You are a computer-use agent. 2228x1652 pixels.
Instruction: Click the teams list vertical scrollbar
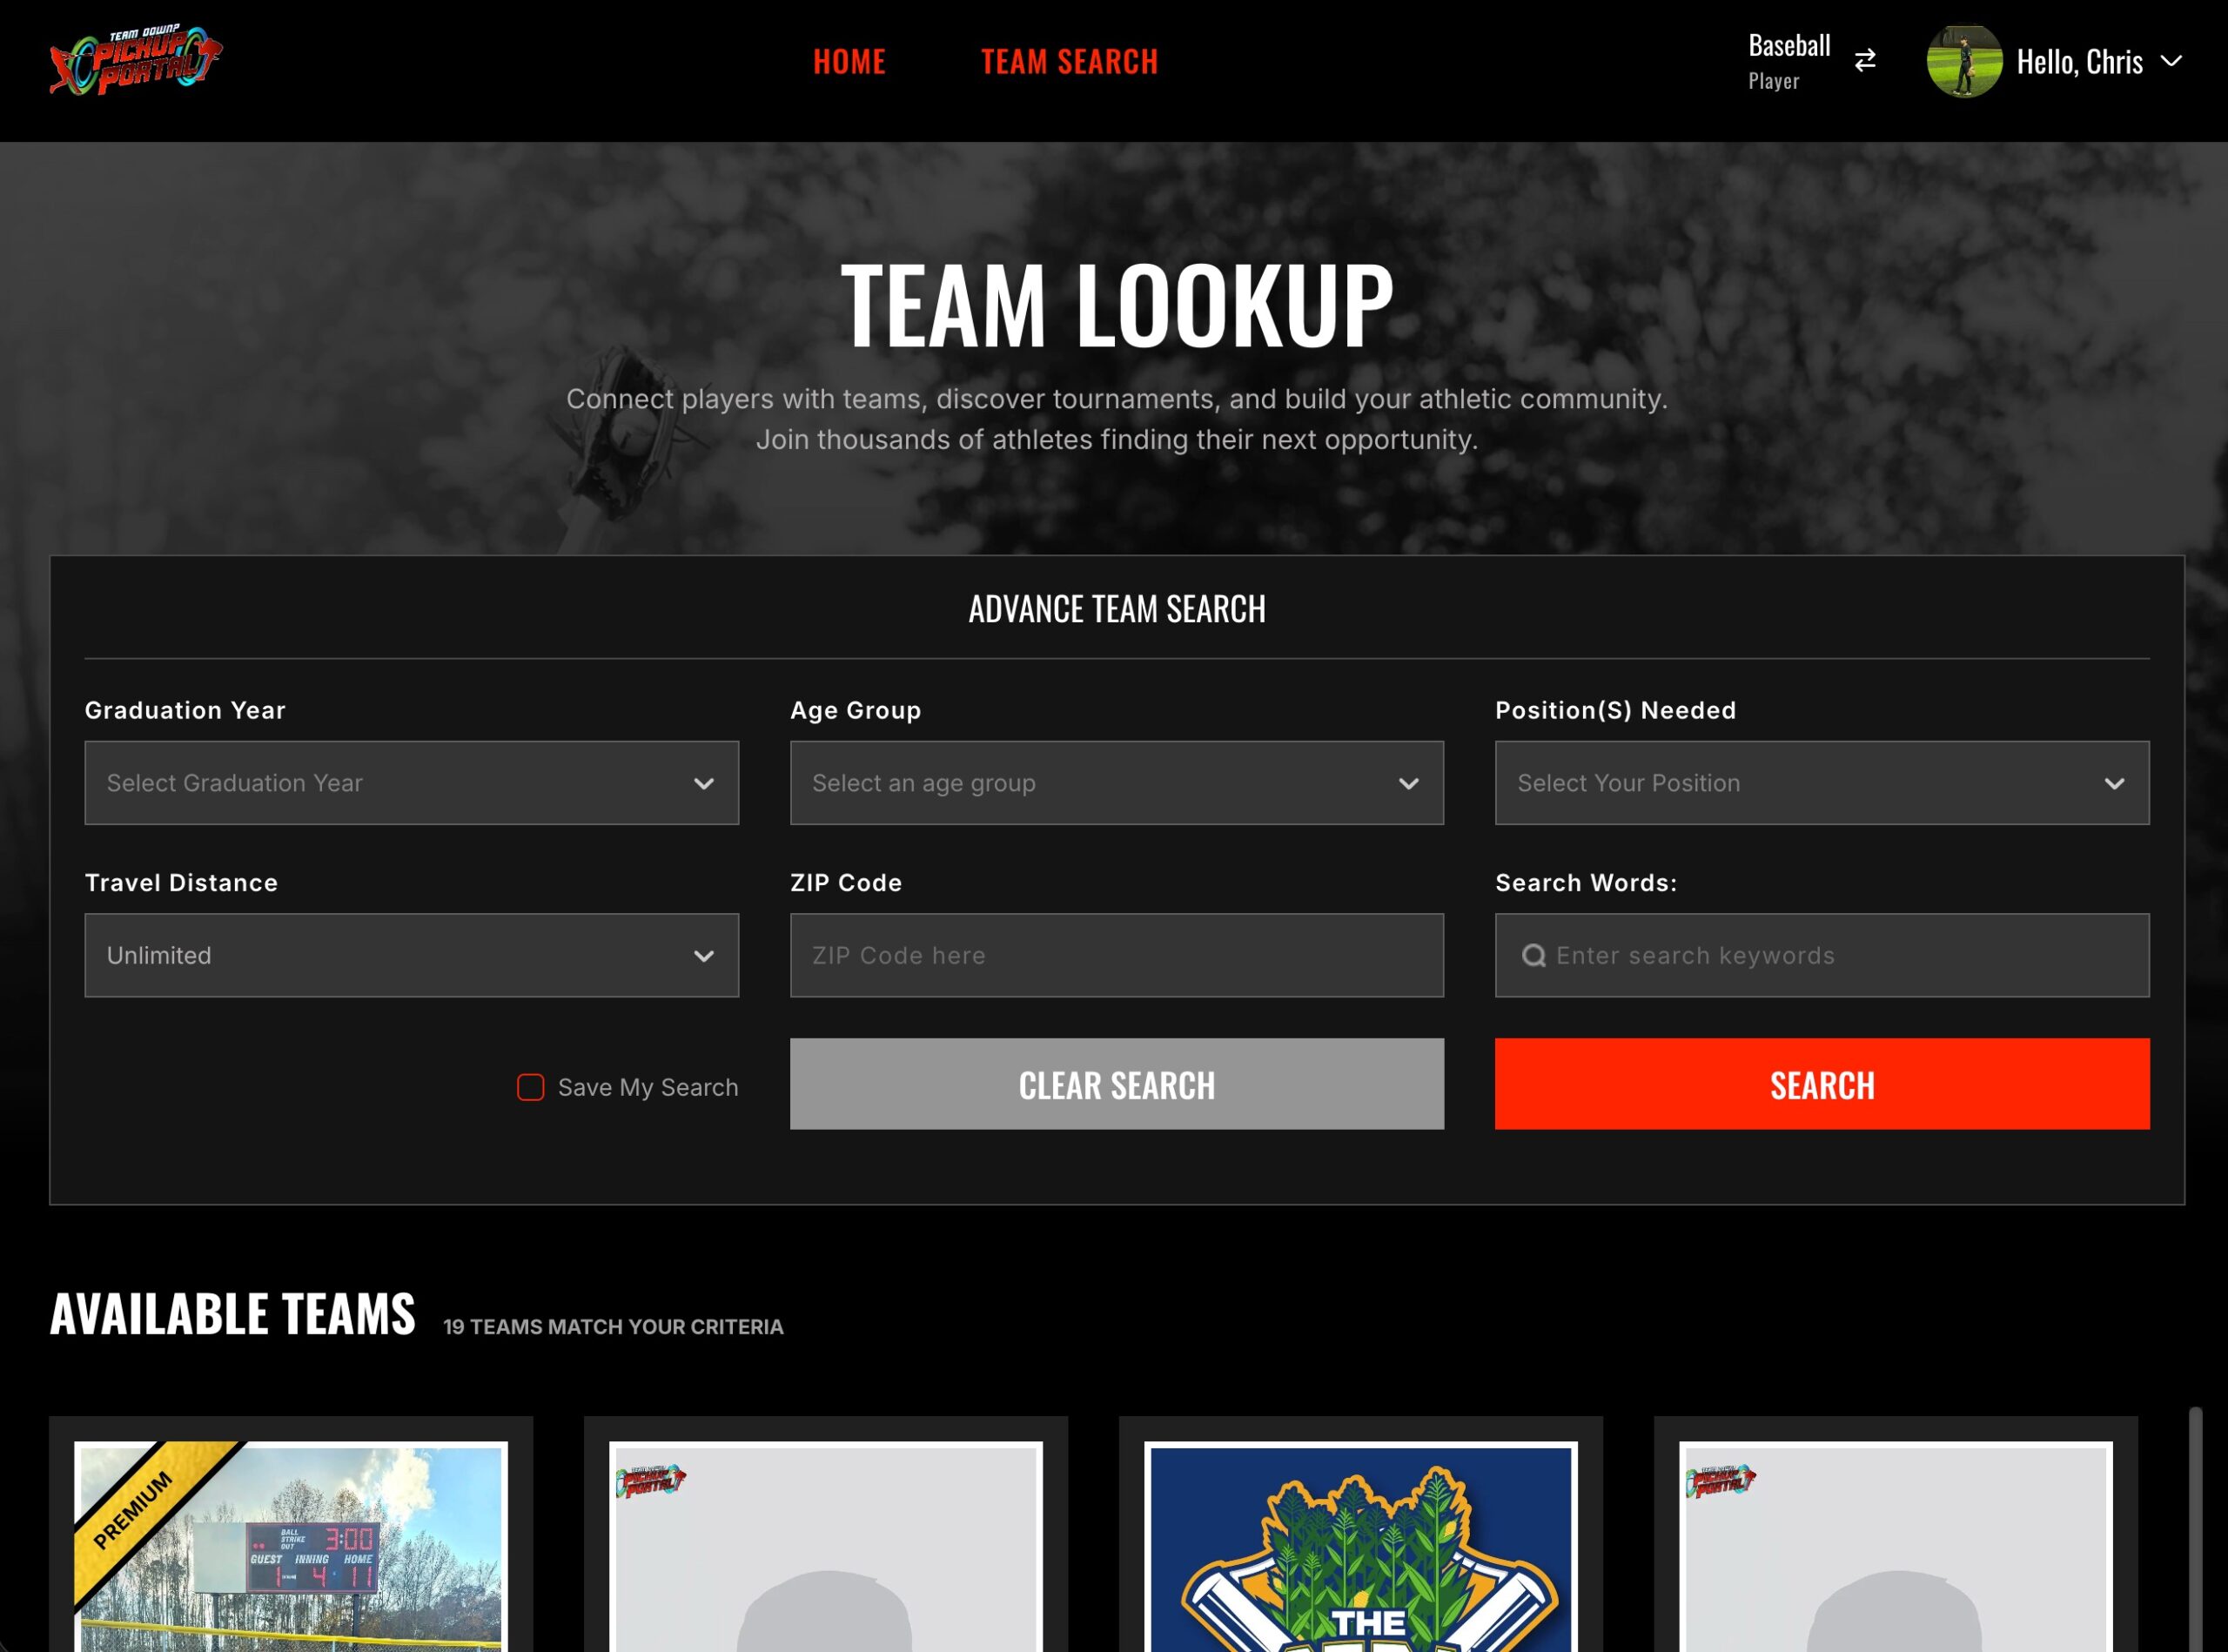click(2195, 1530)
